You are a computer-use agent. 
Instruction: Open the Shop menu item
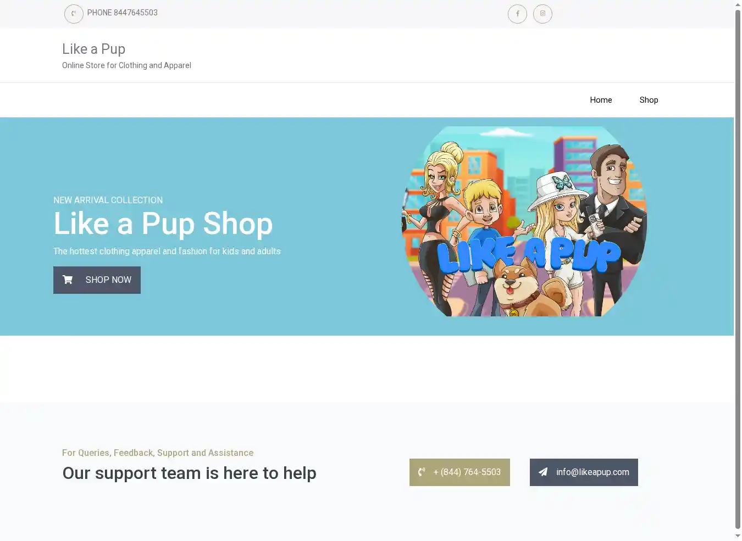point(649,100)
